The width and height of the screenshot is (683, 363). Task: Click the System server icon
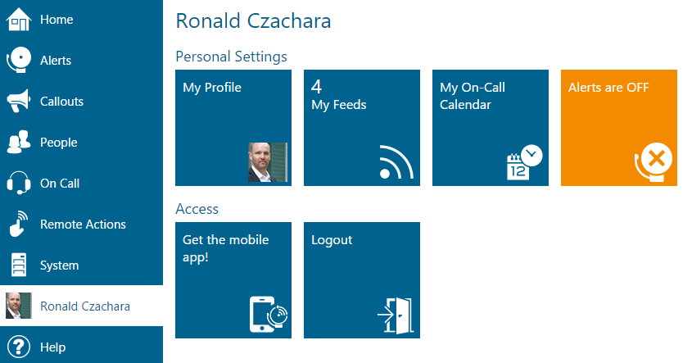tap(19, 265)
